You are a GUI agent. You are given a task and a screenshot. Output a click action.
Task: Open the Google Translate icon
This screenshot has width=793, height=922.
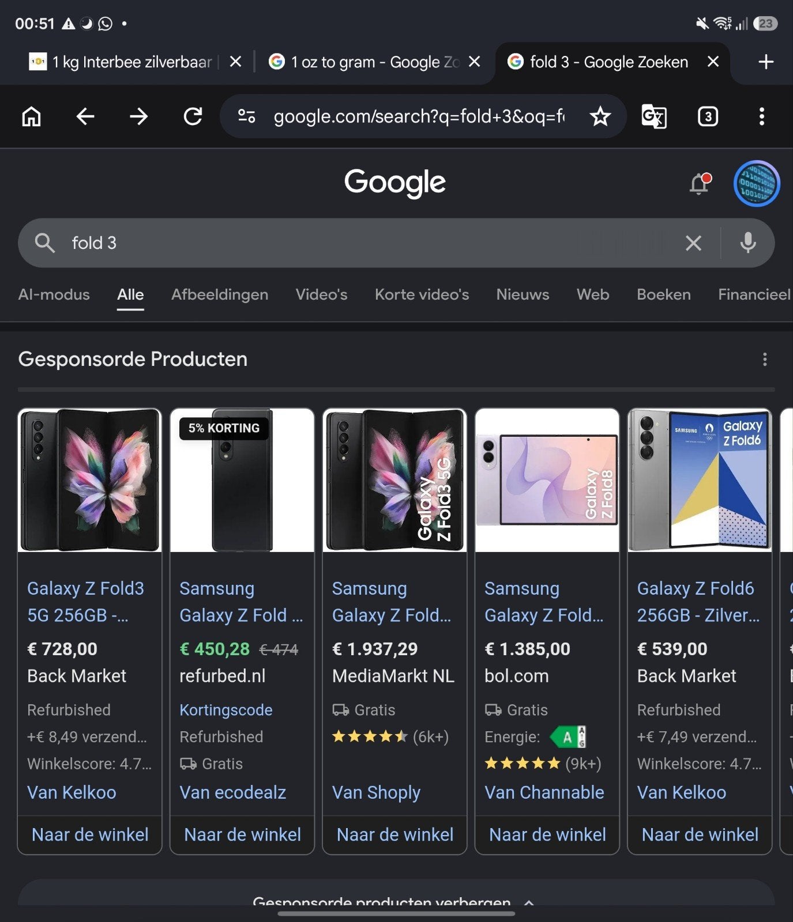[654, 116]
